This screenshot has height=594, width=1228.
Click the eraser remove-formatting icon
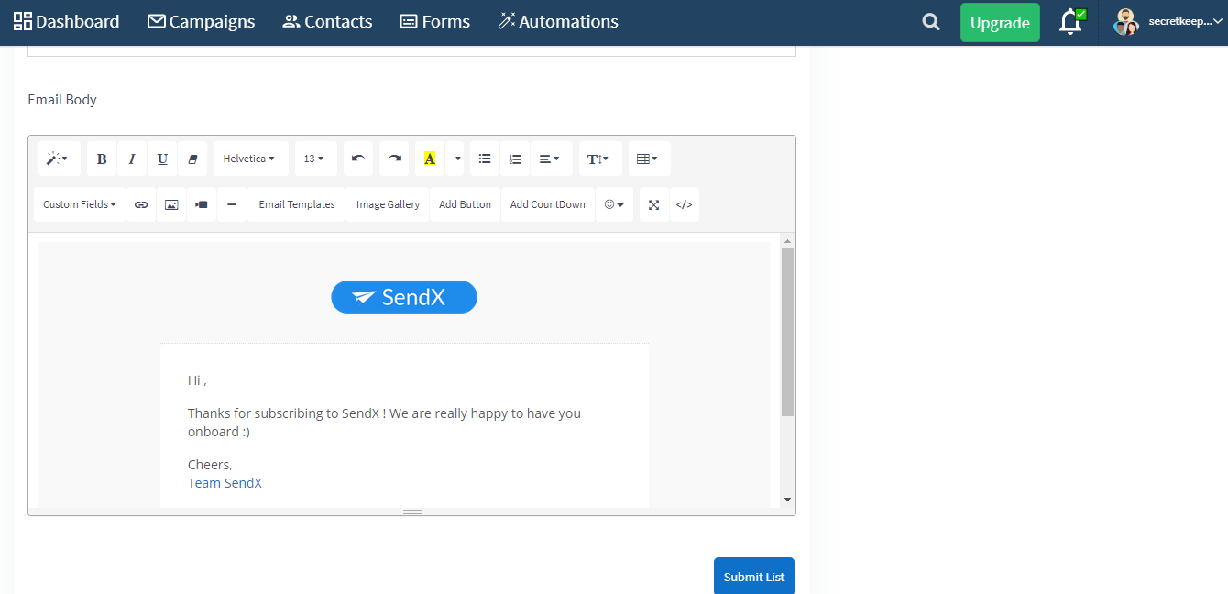[192, 159]
